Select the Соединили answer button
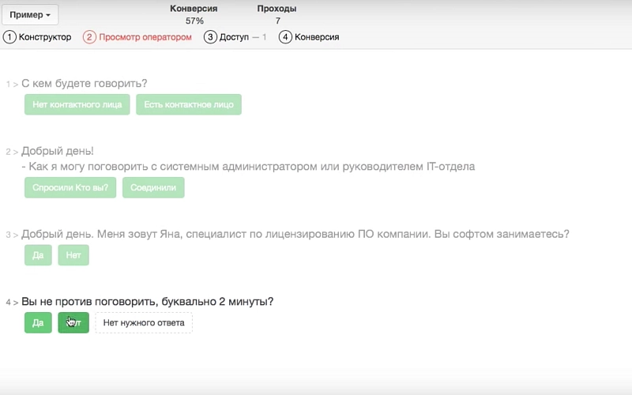 coord(153,187)
